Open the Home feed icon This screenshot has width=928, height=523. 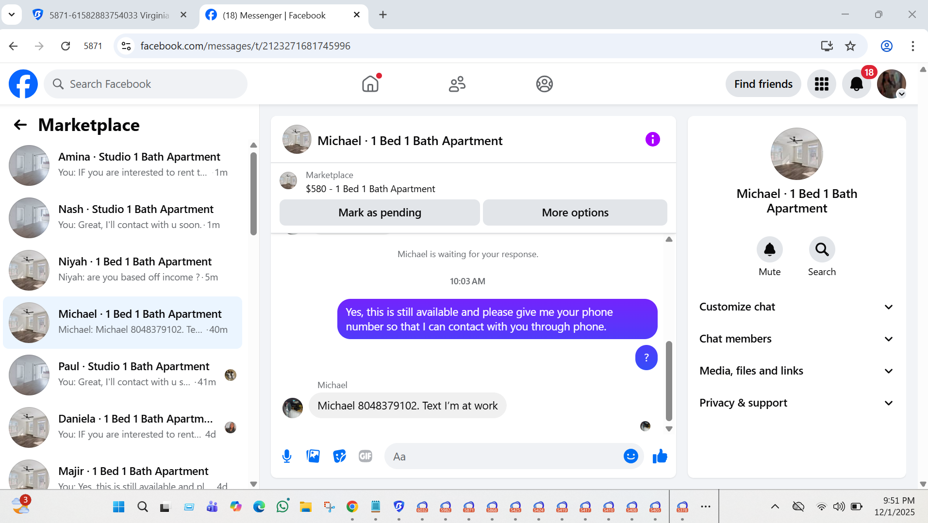(370, 84)
